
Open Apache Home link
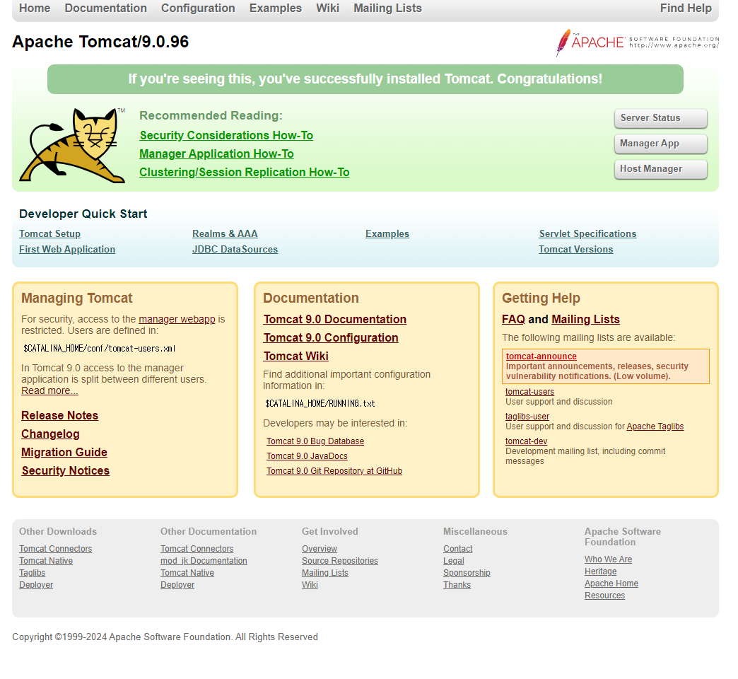point(611,584)
